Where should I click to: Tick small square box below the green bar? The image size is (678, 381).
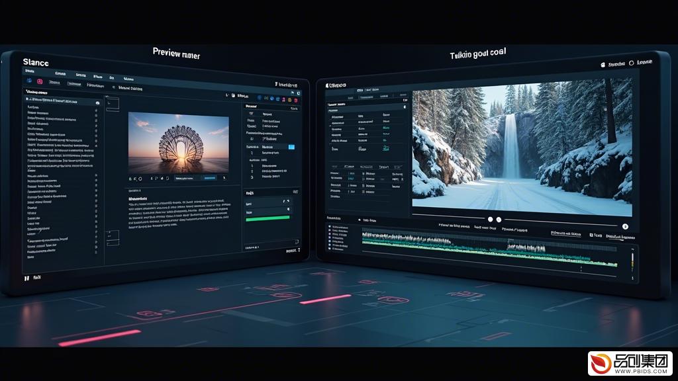[x=297, y=241]
